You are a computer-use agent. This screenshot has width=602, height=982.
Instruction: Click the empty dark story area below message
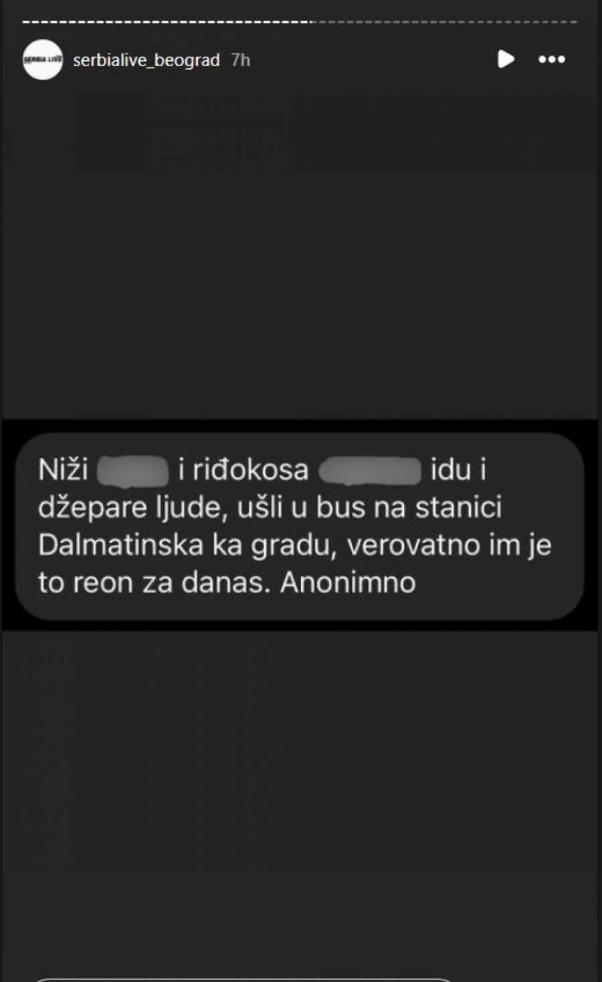[x=299, y=799]
